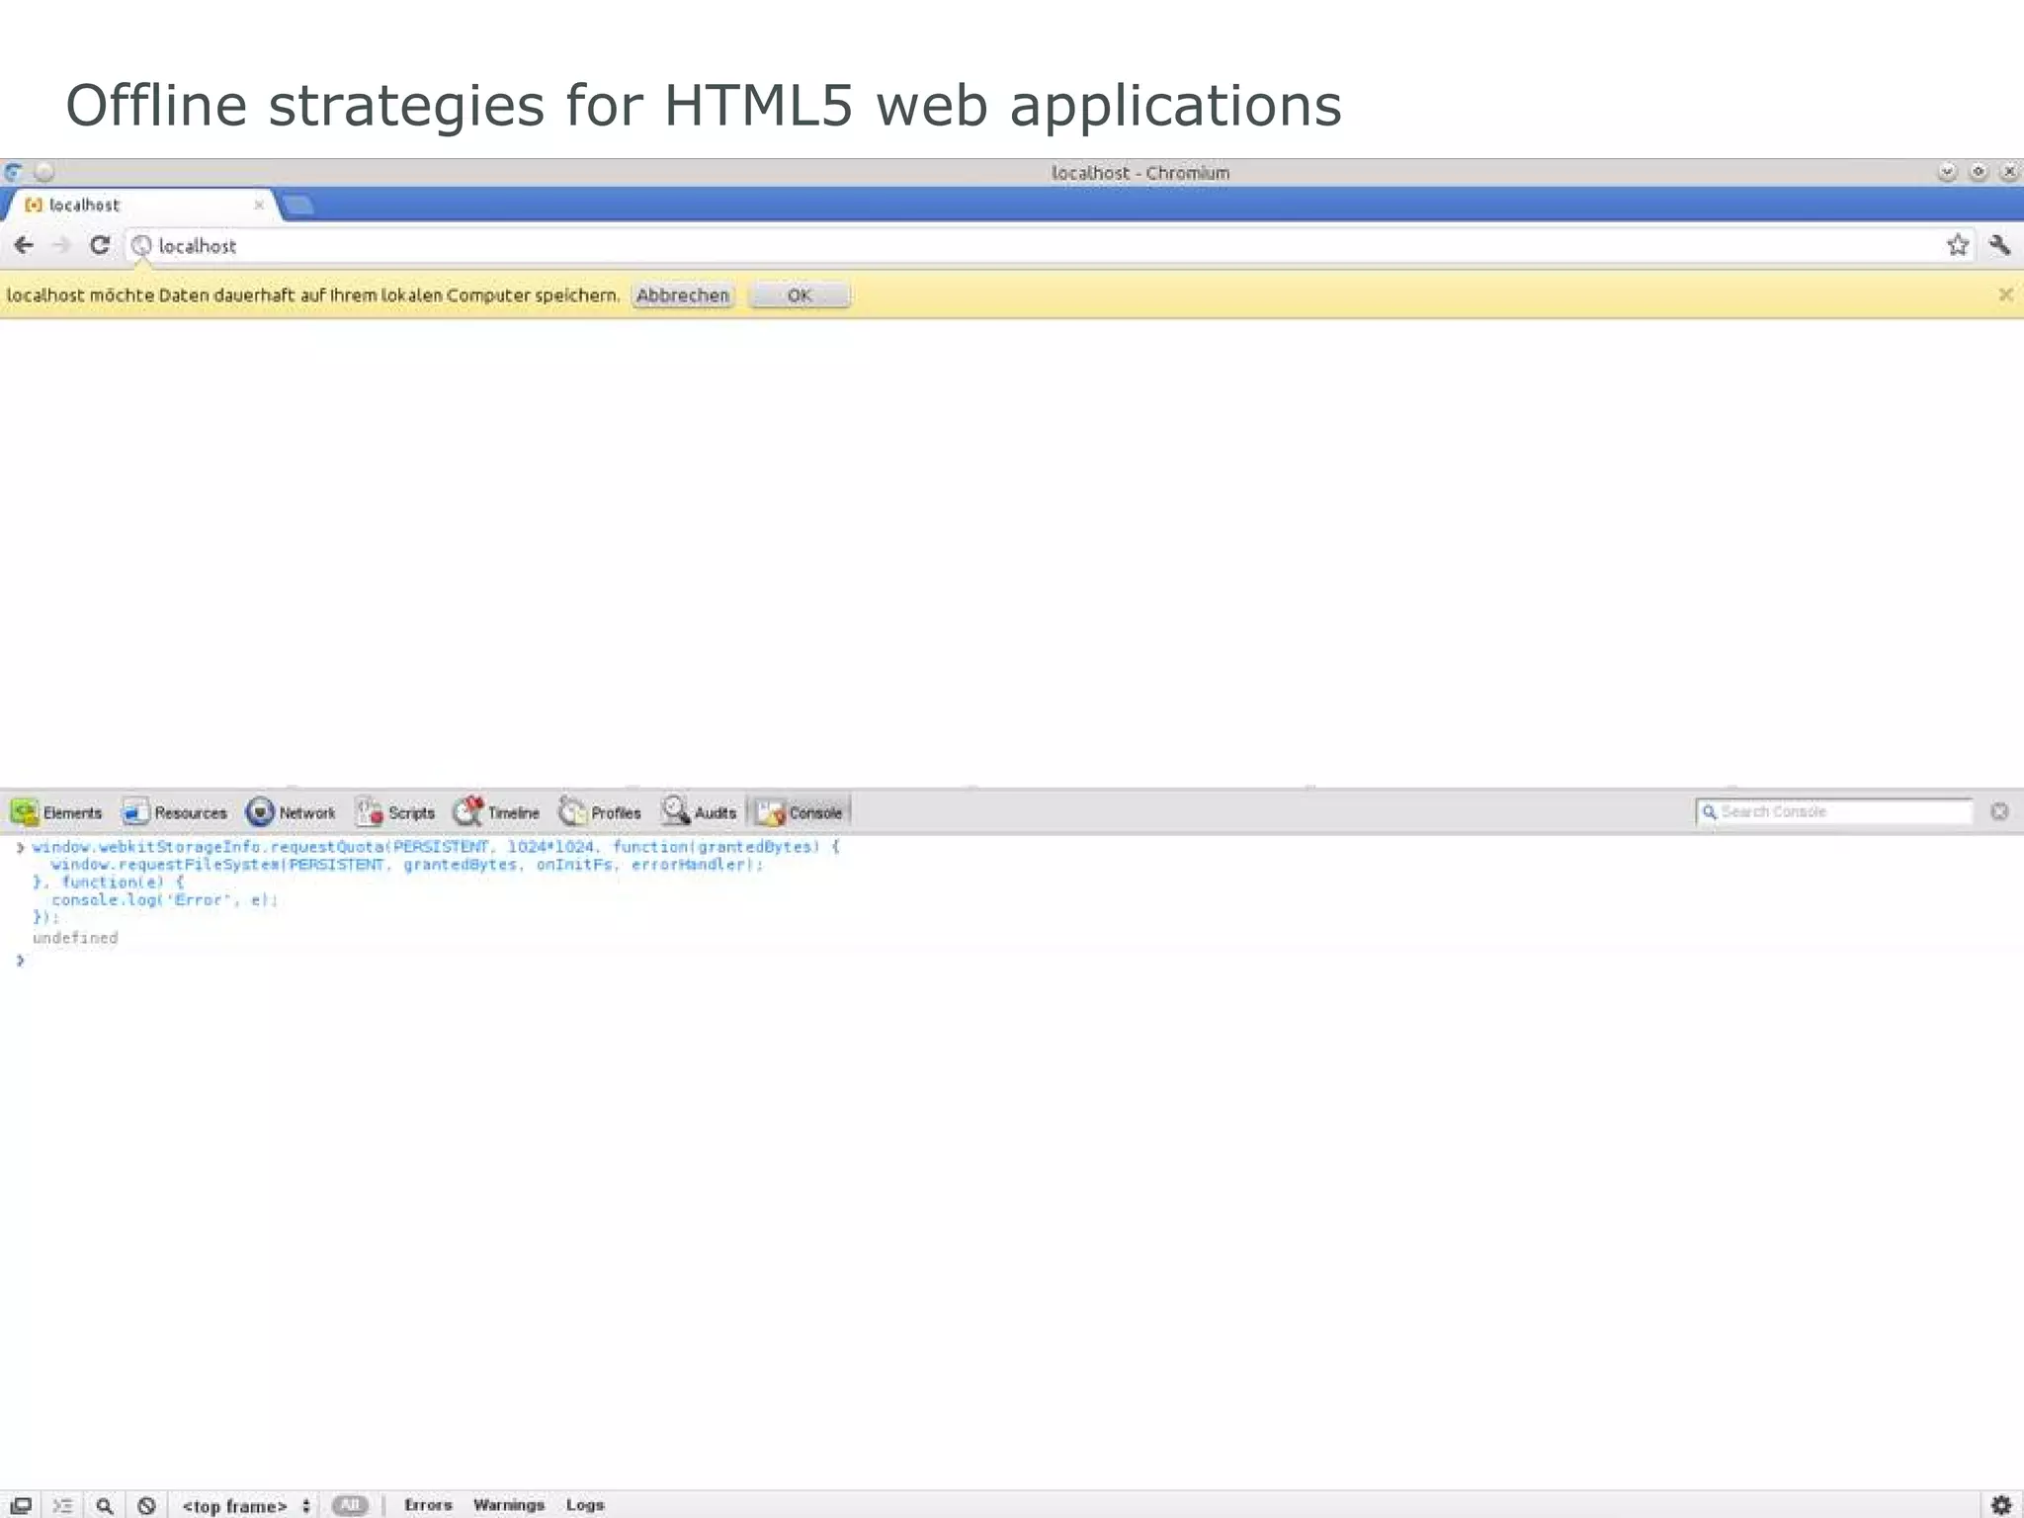Minimize the Chromium window

coord(1947,172)
